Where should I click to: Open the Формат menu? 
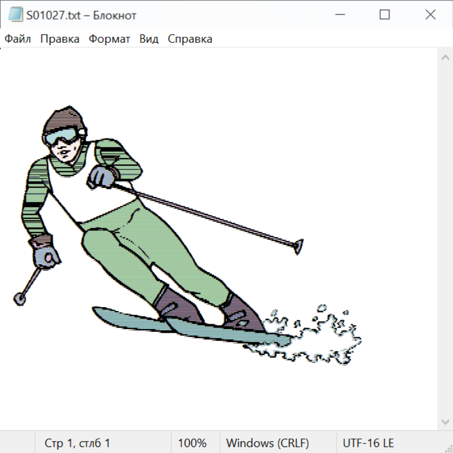click(x=109, y=39)
